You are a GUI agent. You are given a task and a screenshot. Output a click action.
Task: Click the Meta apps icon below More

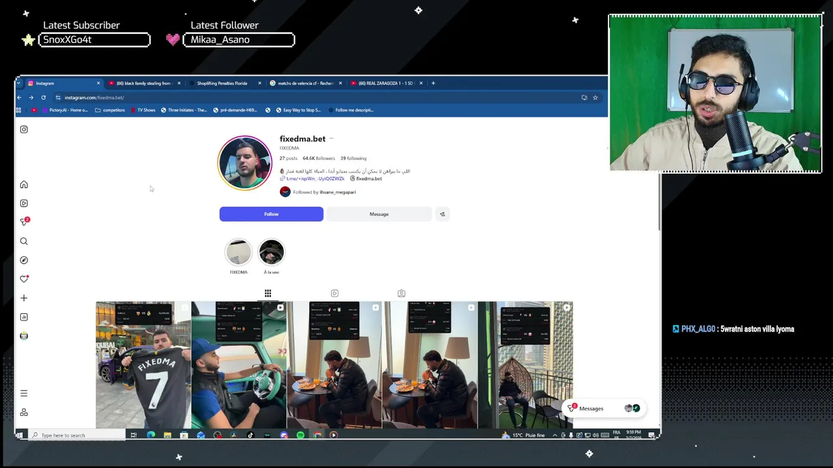24,412
